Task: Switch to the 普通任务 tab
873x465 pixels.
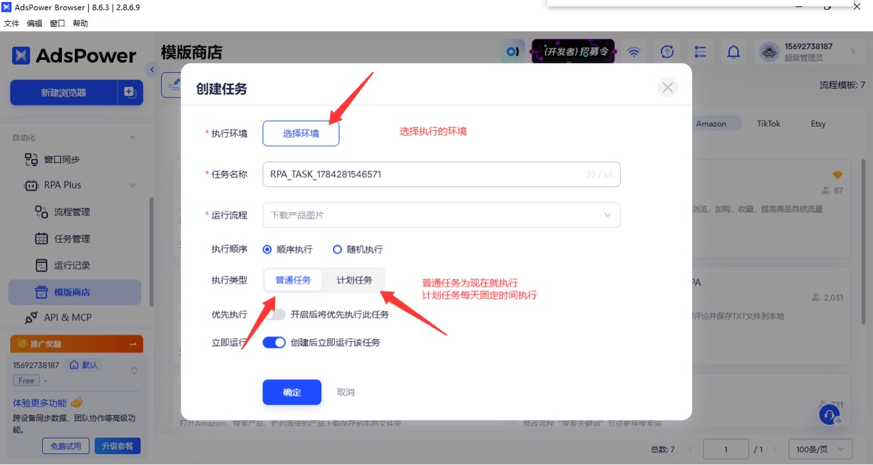Action: point(293,280)
